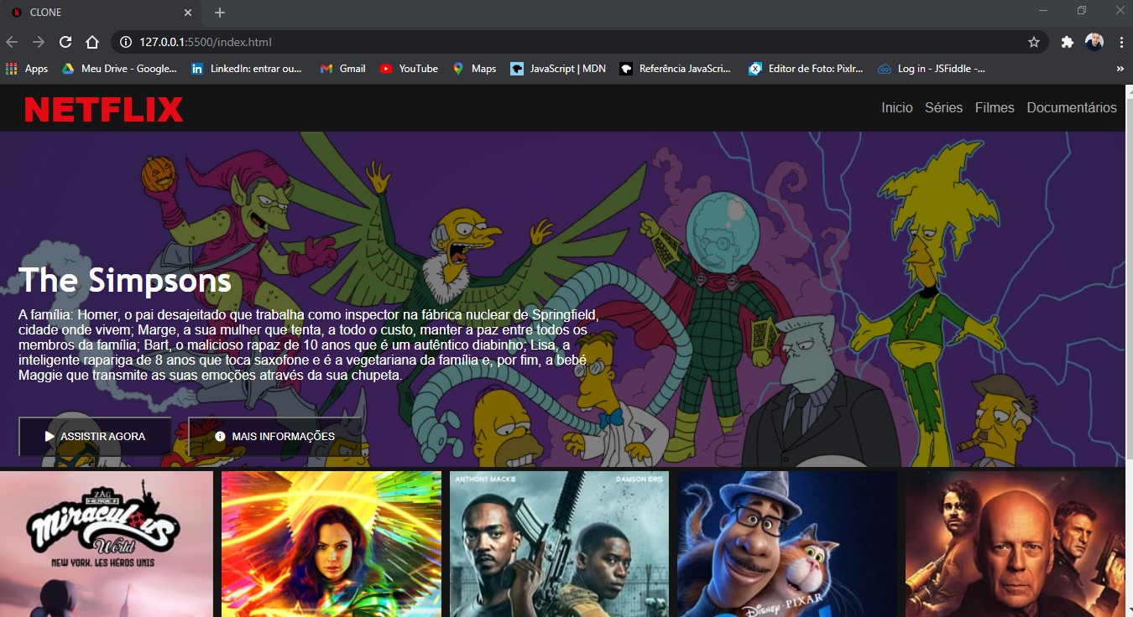This screenshot has height=617, width=1133.
Task: Open the Apps bookmark shortcut
Action: point(27,69)
